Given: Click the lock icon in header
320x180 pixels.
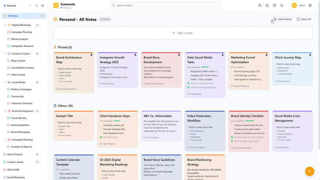Looking at the screenshot, I should 267,6.
